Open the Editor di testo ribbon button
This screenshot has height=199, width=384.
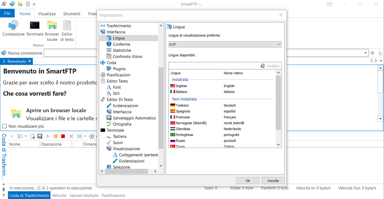(x=67, y=31)
